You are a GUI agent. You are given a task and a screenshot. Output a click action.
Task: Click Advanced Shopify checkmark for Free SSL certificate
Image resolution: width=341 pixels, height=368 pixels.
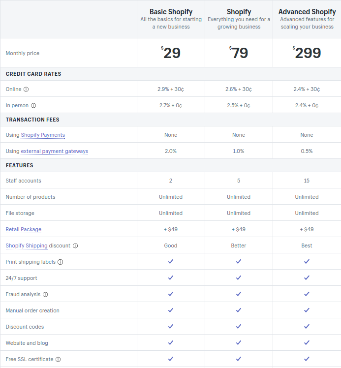[x=307, y=359]
